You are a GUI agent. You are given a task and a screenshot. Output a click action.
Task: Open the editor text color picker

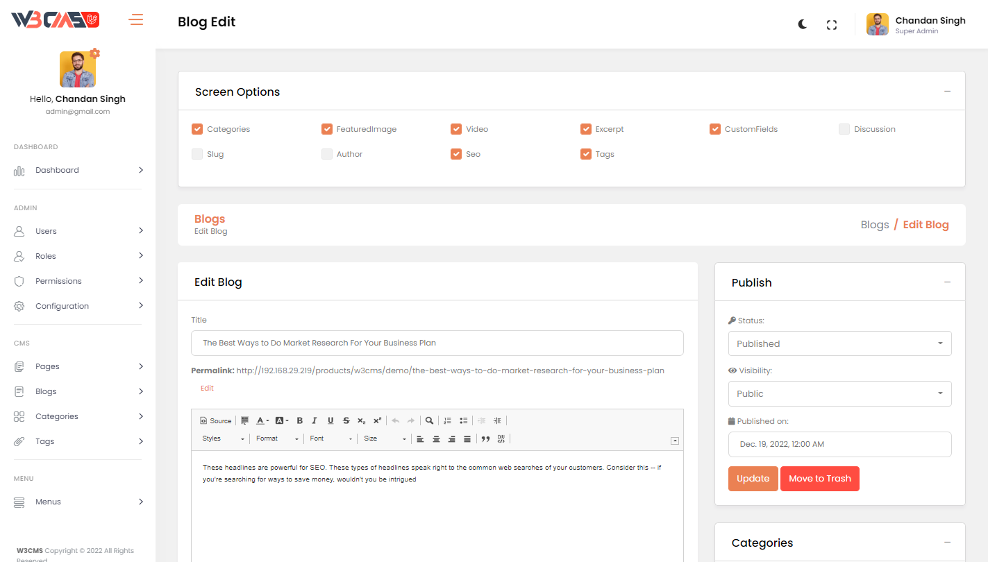(262, 420)
